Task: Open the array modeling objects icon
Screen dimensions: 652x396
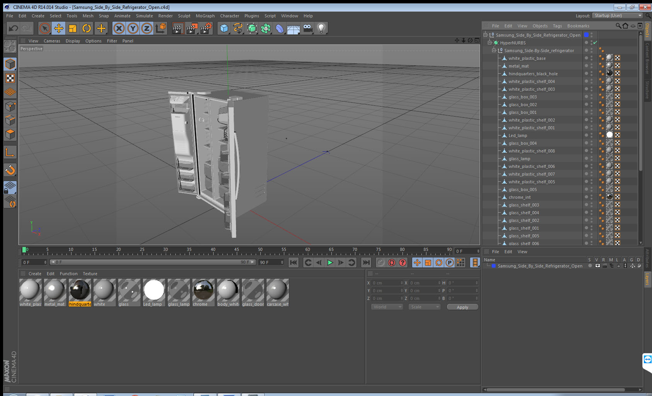Action: (x=266, y=28)
